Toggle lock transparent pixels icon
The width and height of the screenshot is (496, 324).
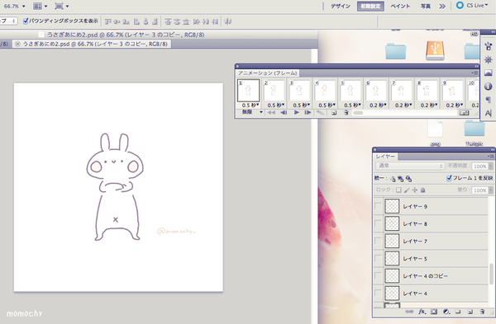pyautogui.click(x=398, y=190)
